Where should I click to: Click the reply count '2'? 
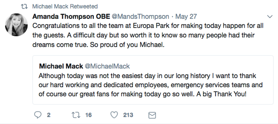pos(49,115)
